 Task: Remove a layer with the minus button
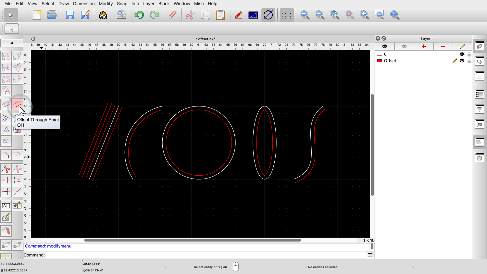click(x=443, y=46)
